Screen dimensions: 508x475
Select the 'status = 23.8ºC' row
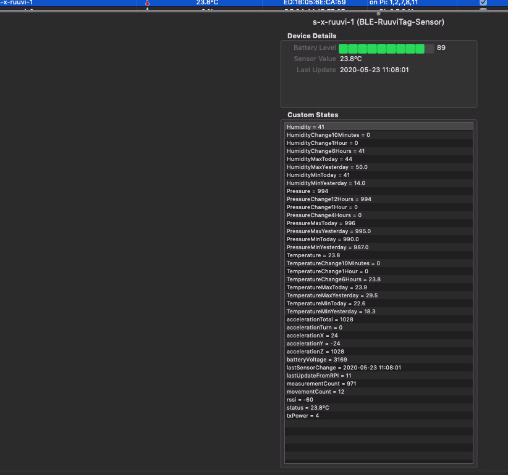coord(378,408)
